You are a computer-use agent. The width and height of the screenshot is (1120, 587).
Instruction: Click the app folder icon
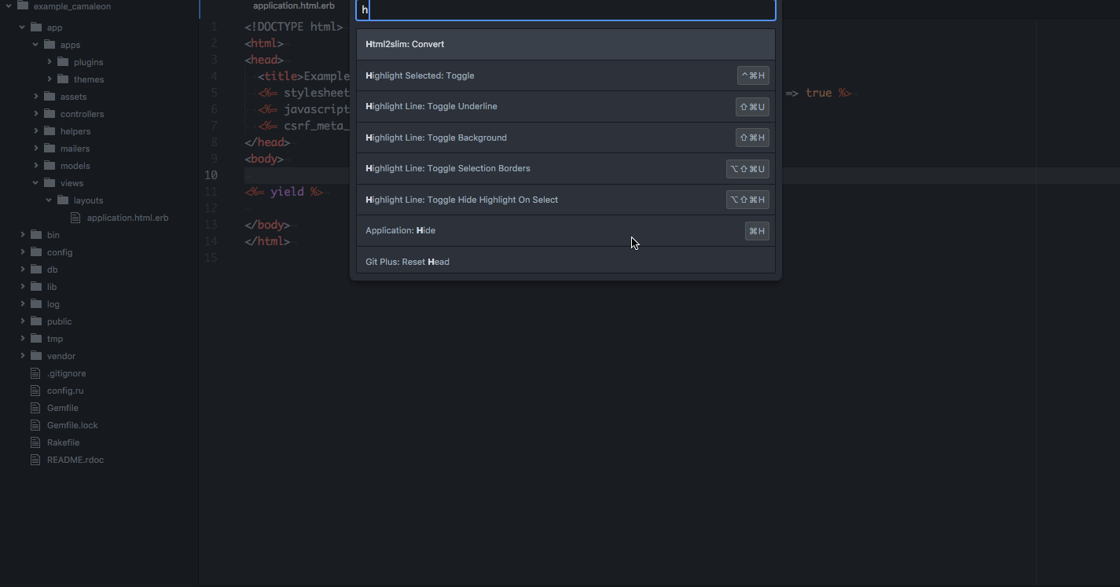[x=36, y=28]
